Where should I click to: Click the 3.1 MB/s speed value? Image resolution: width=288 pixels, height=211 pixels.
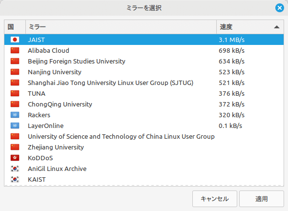[231, 40]
